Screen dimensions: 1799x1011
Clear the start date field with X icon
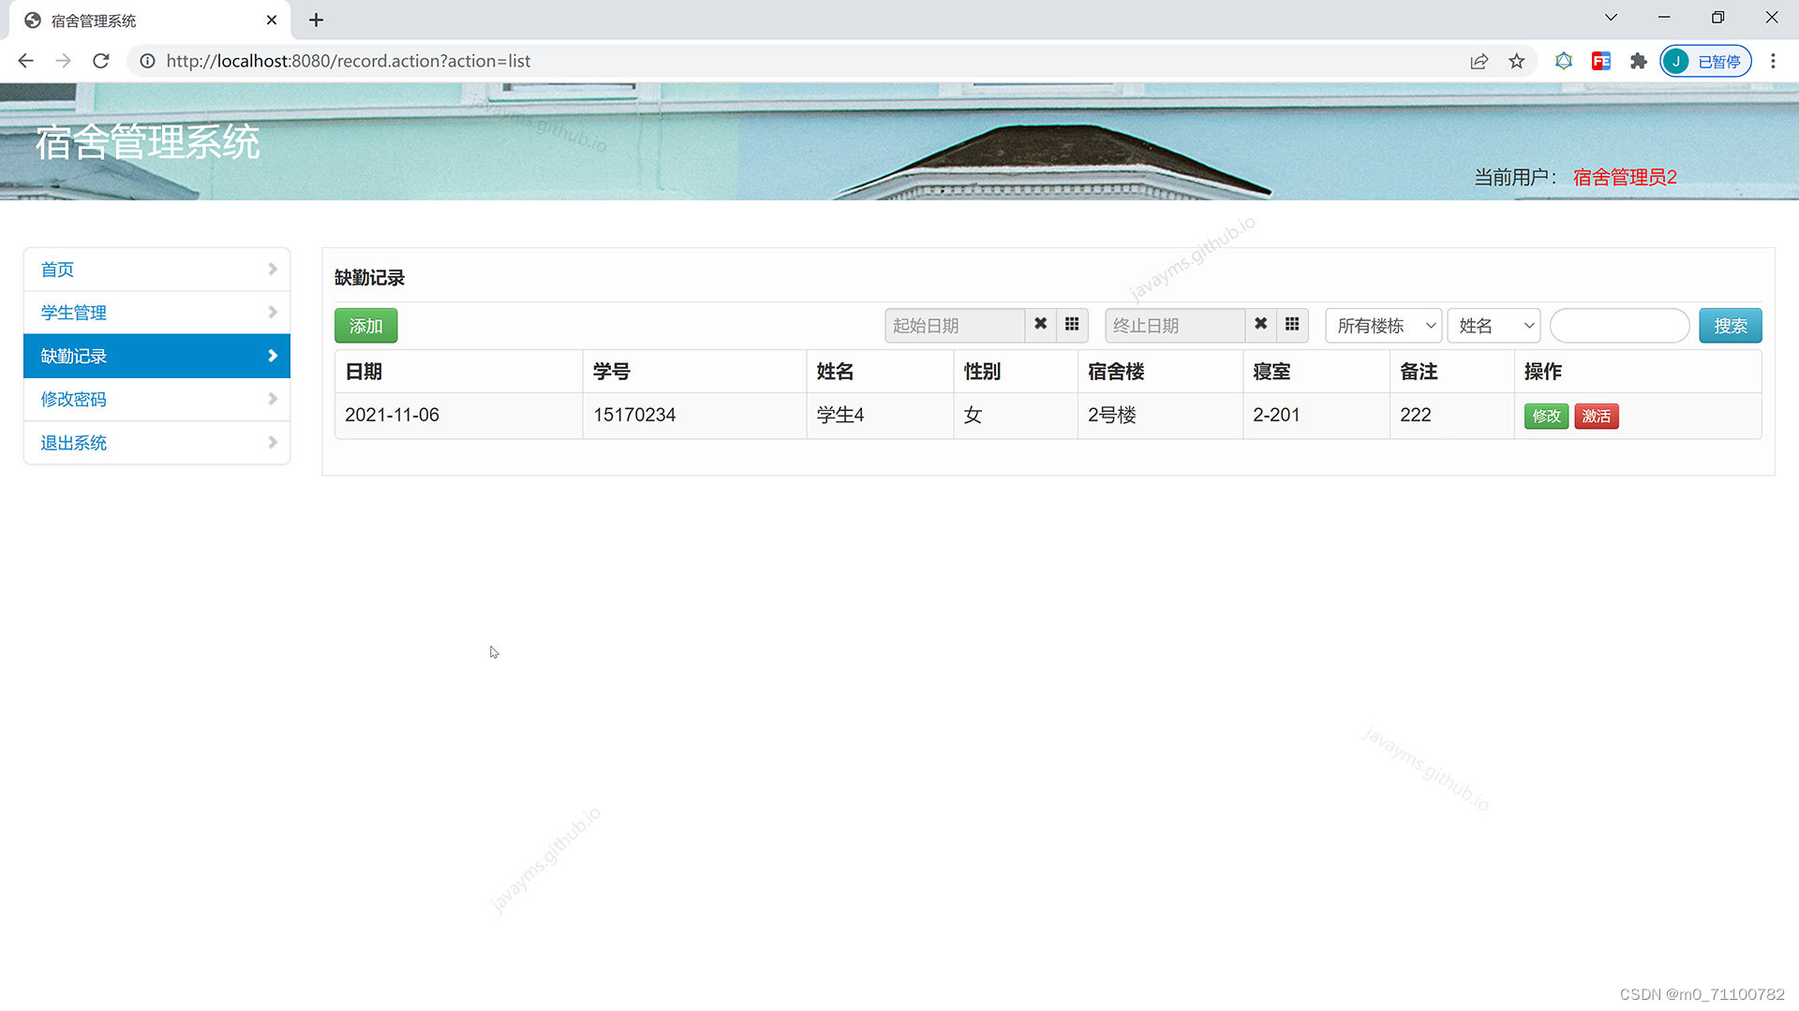(1040, 325)
